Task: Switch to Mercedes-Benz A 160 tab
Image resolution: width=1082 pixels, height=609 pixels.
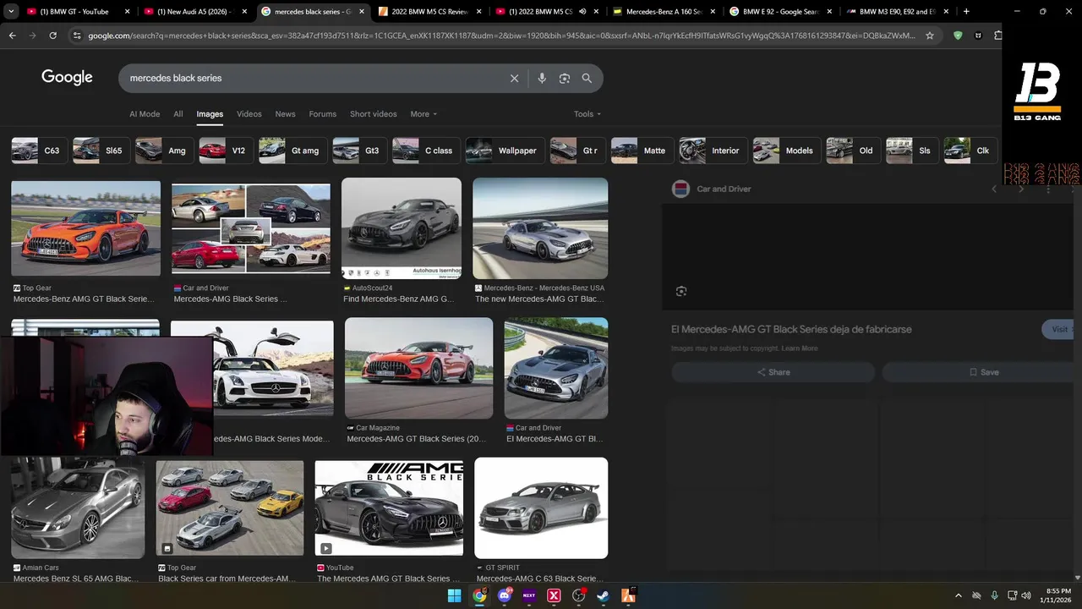Action: [x=664, y=12]
